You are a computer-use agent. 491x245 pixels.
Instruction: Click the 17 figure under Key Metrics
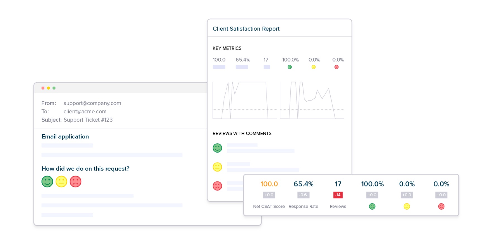[x=266, y=60]
